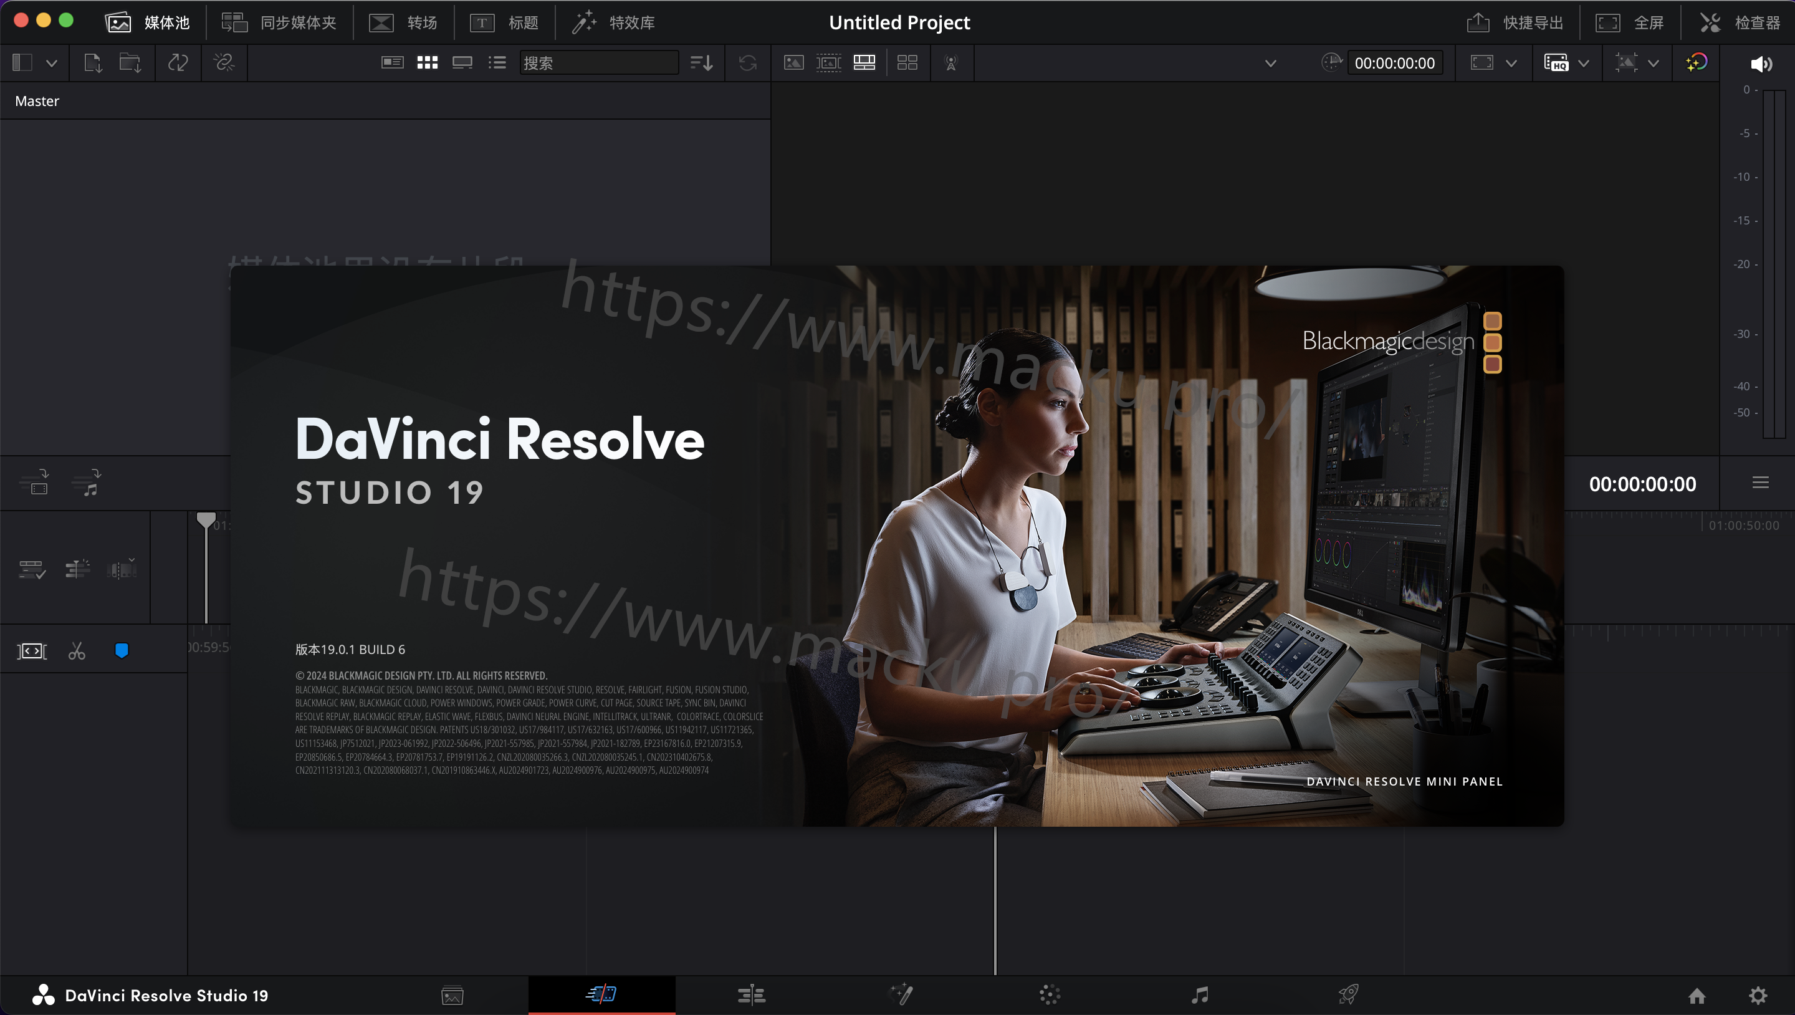Click video track destination icon
Image resolution: width=1795 pixels, height=1015 pixels.
[x=35, y=483]
